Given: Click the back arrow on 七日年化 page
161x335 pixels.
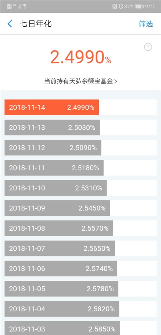Looking at the screenshot, I should coord(10,24).
